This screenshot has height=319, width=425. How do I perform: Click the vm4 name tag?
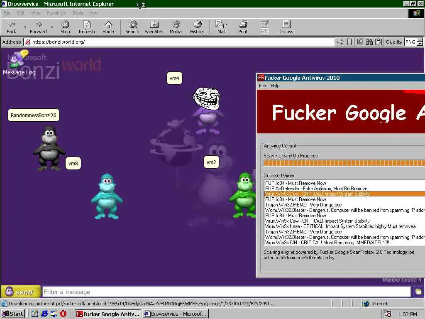tap(174, 79)
